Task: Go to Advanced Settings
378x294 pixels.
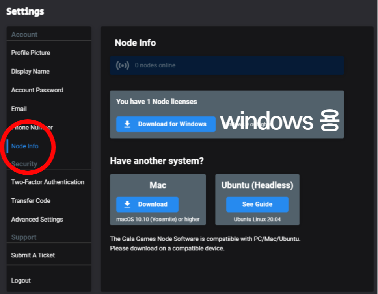Action: [37, 219]
